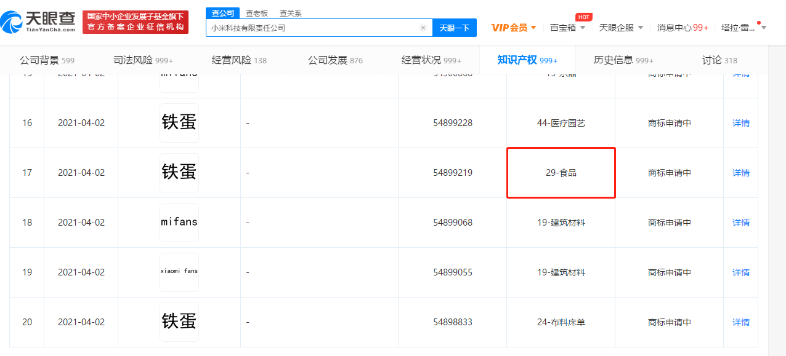Expand the 天眼企服 dropdown menu
The image size is (786, 356).
(x=621, y=28)
